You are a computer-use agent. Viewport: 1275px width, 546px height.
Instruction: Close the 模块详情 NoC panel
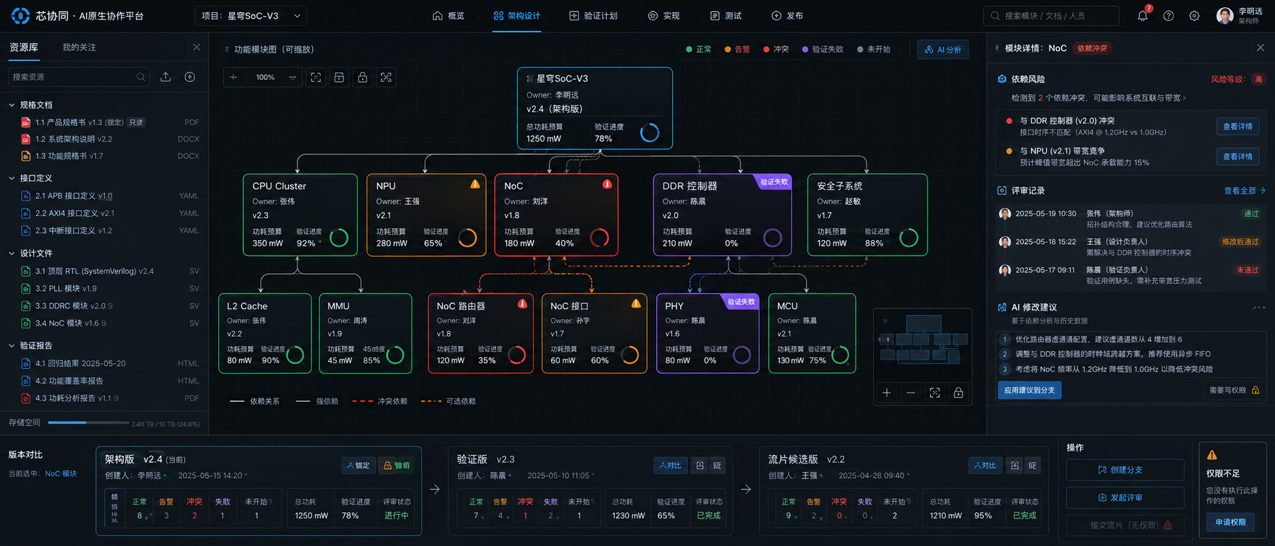tap(1260, 48)
